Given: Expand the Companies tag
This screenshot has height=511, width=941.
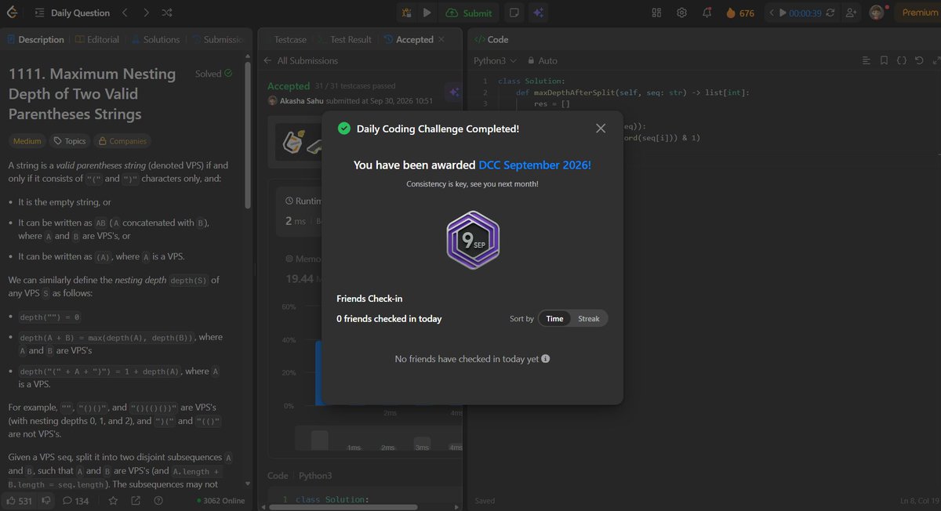Looking at the screenshot, I should [x=122, y=141].
